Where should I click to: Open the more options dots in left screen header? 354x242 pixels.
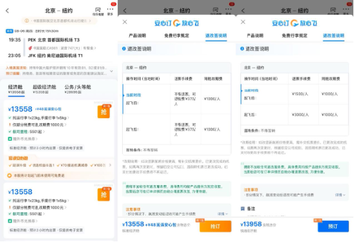(x=110, y=11)
